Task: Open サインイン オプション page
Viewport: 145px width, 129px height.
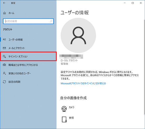Action: [x=18, y=56]
